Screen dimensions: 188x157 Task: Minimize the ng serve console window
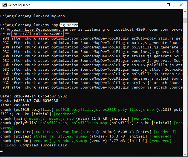(156, 5)
